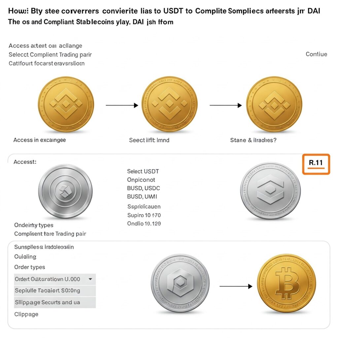338x338 pixels.
Task: Click the gold Bitcoin coin
Action: 287,283
